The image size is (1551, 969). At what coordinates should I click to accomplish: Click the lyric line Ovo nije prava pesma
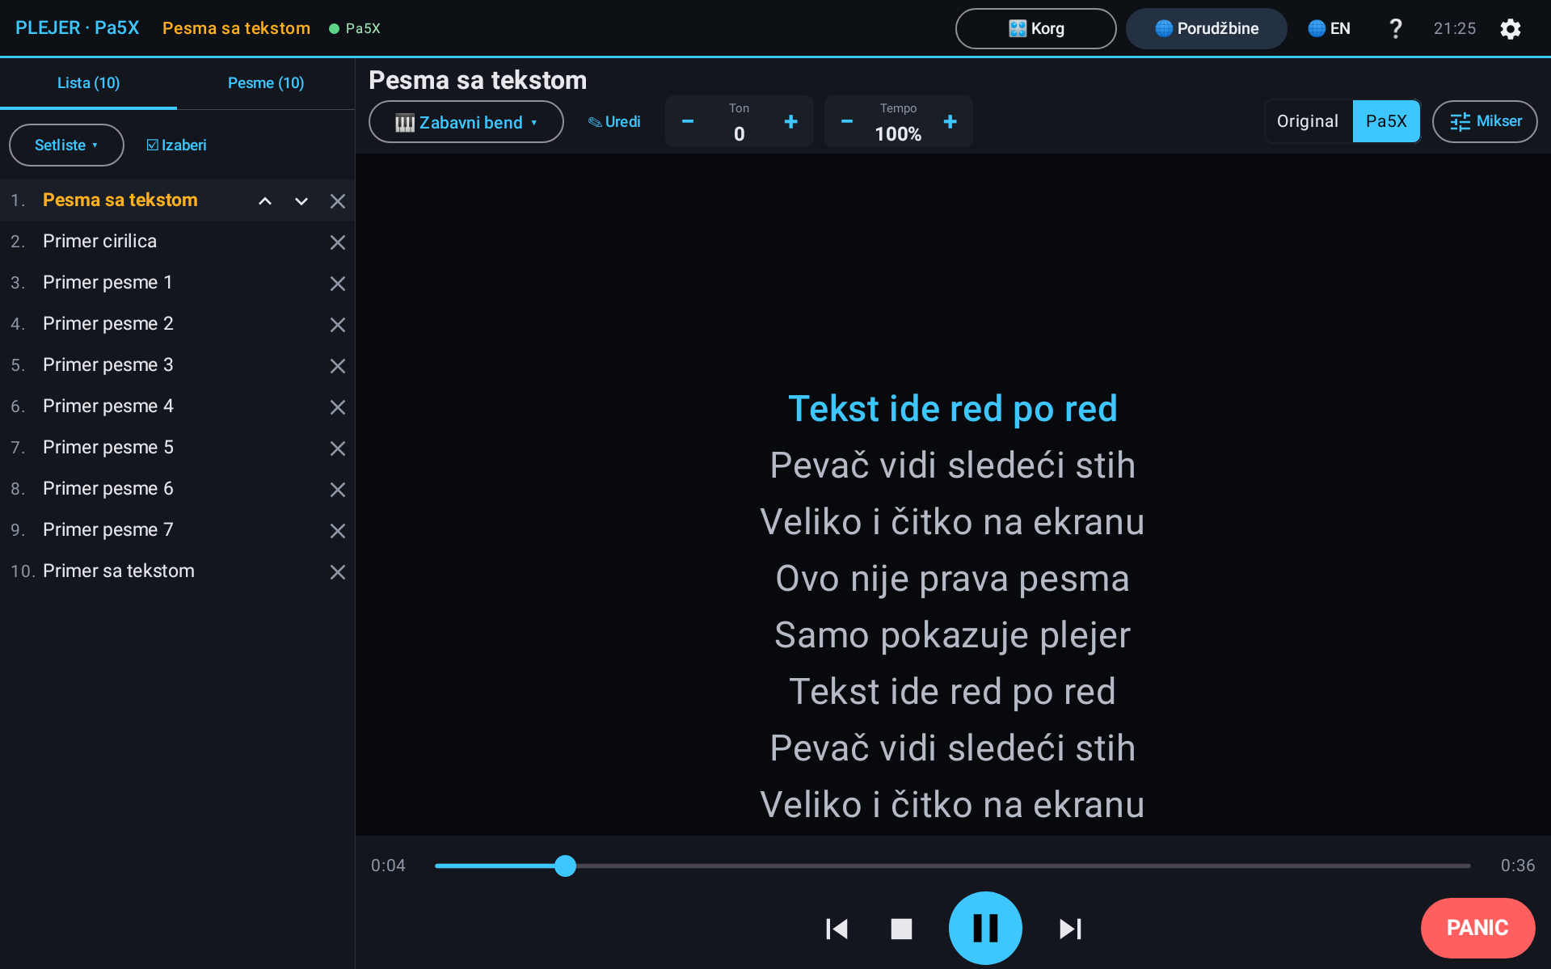point(952,579)
